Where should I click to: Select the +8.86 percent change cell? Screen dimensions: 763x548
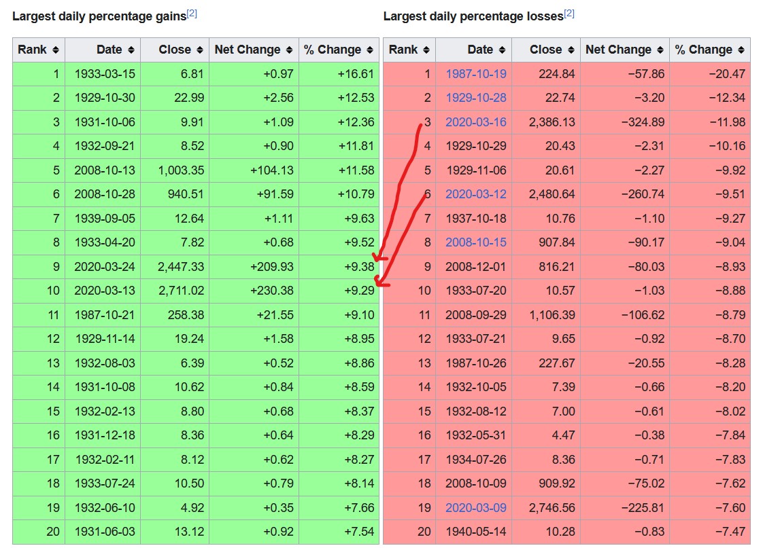pyautogui.click(x=339, y=363)
